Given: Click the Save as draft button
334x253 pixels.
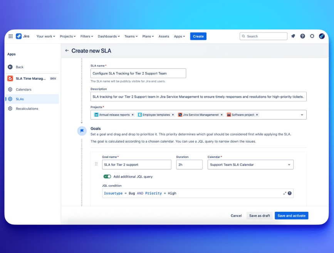Looking at the screenshot, I should [260, 216].
